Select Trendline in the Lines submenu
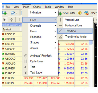Image resolution: width=98 pixels, height=93 pixels. [75, 31]
